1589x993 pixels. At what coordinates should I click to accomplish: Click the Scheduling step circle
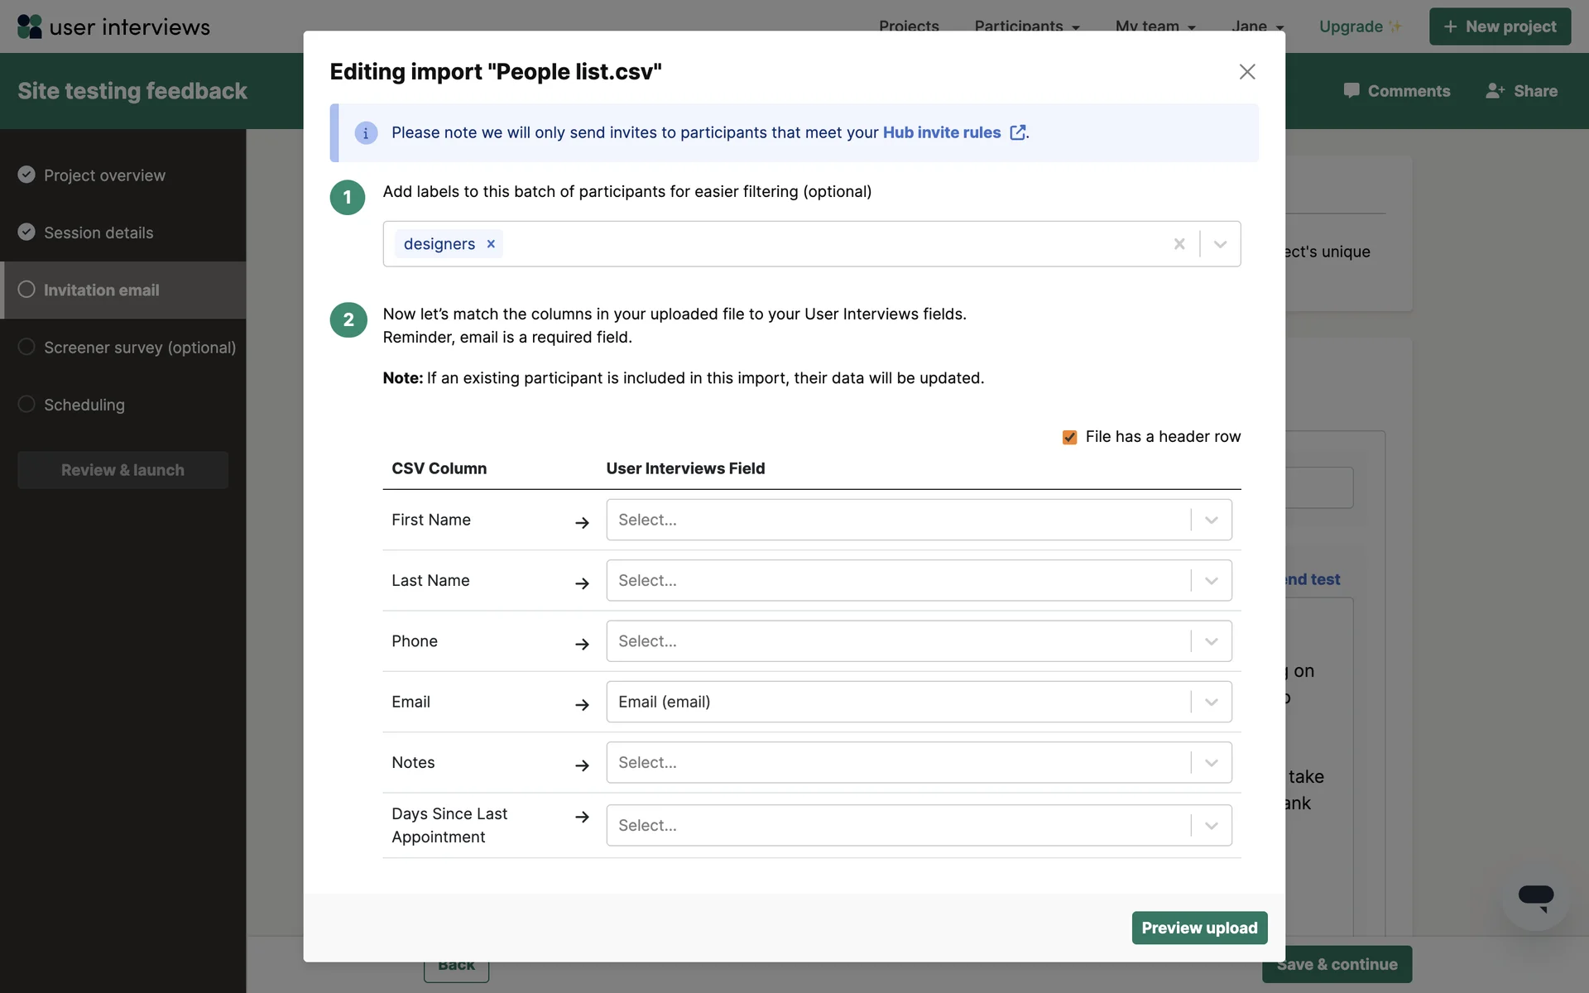(26, 404)
